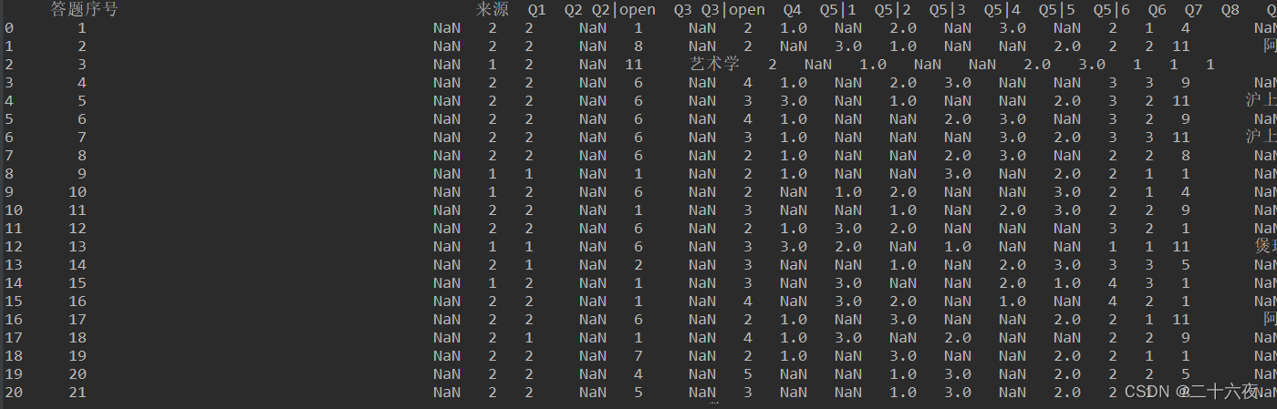
Task: Click the 答题序号 column header
Action: click(x=84, y=10)
